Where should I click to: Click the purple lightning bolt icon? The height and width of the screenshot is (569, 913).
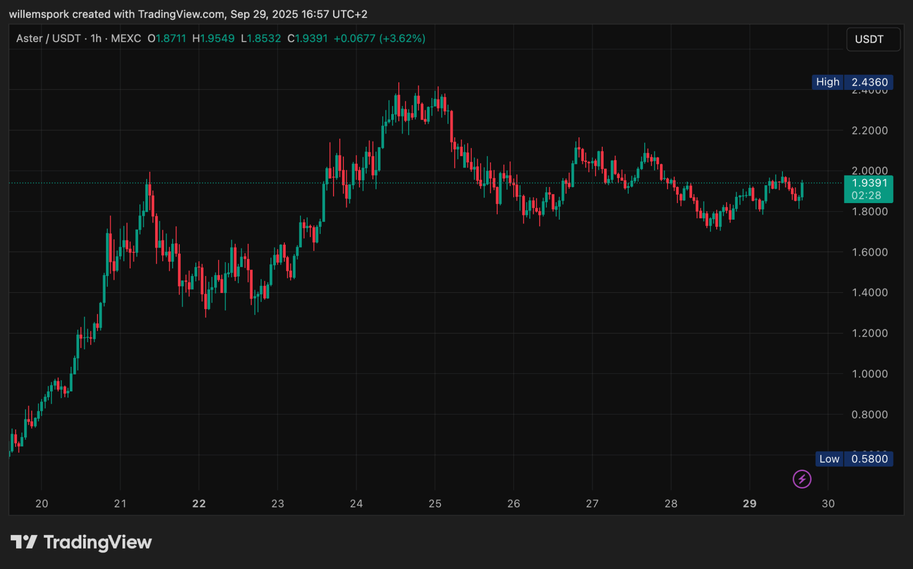802,479
